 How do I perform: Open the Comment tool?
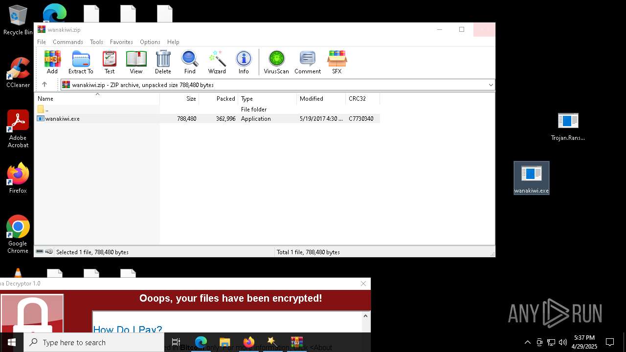tap(308, 62)
